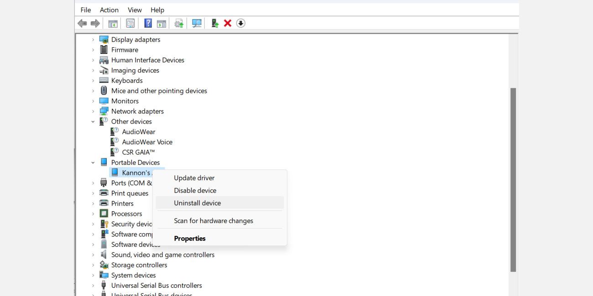Viewport: 593px width, 296px height.
Task: Select Uninstall device from the context menu
Action: pos(198,203)
